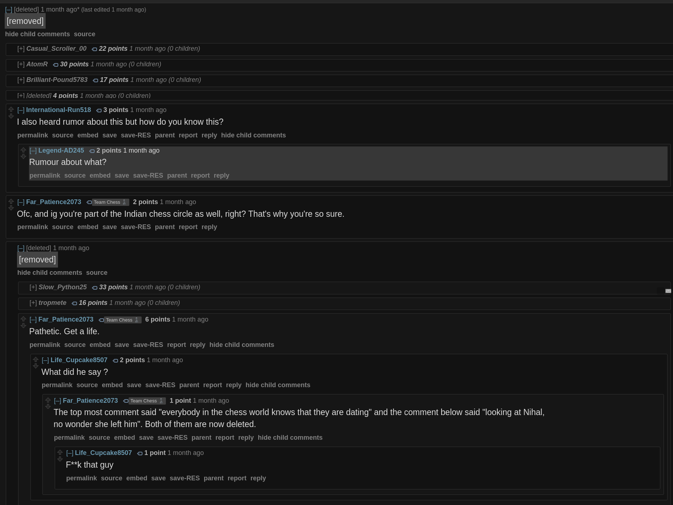Viewport: 673px width, 505px height.
Task: Collapse Legend-AD245's comment with [–]
Action: [x=33, y=150]
